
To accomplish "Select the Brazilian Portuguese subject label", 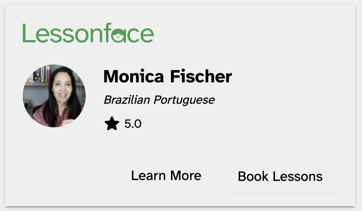I will coord(159,100).
